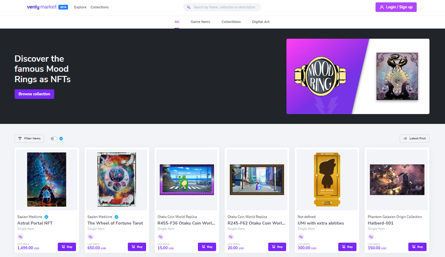
Task: Open the Halberd-001 spaceship thumbnail
Action: point(397,180)
